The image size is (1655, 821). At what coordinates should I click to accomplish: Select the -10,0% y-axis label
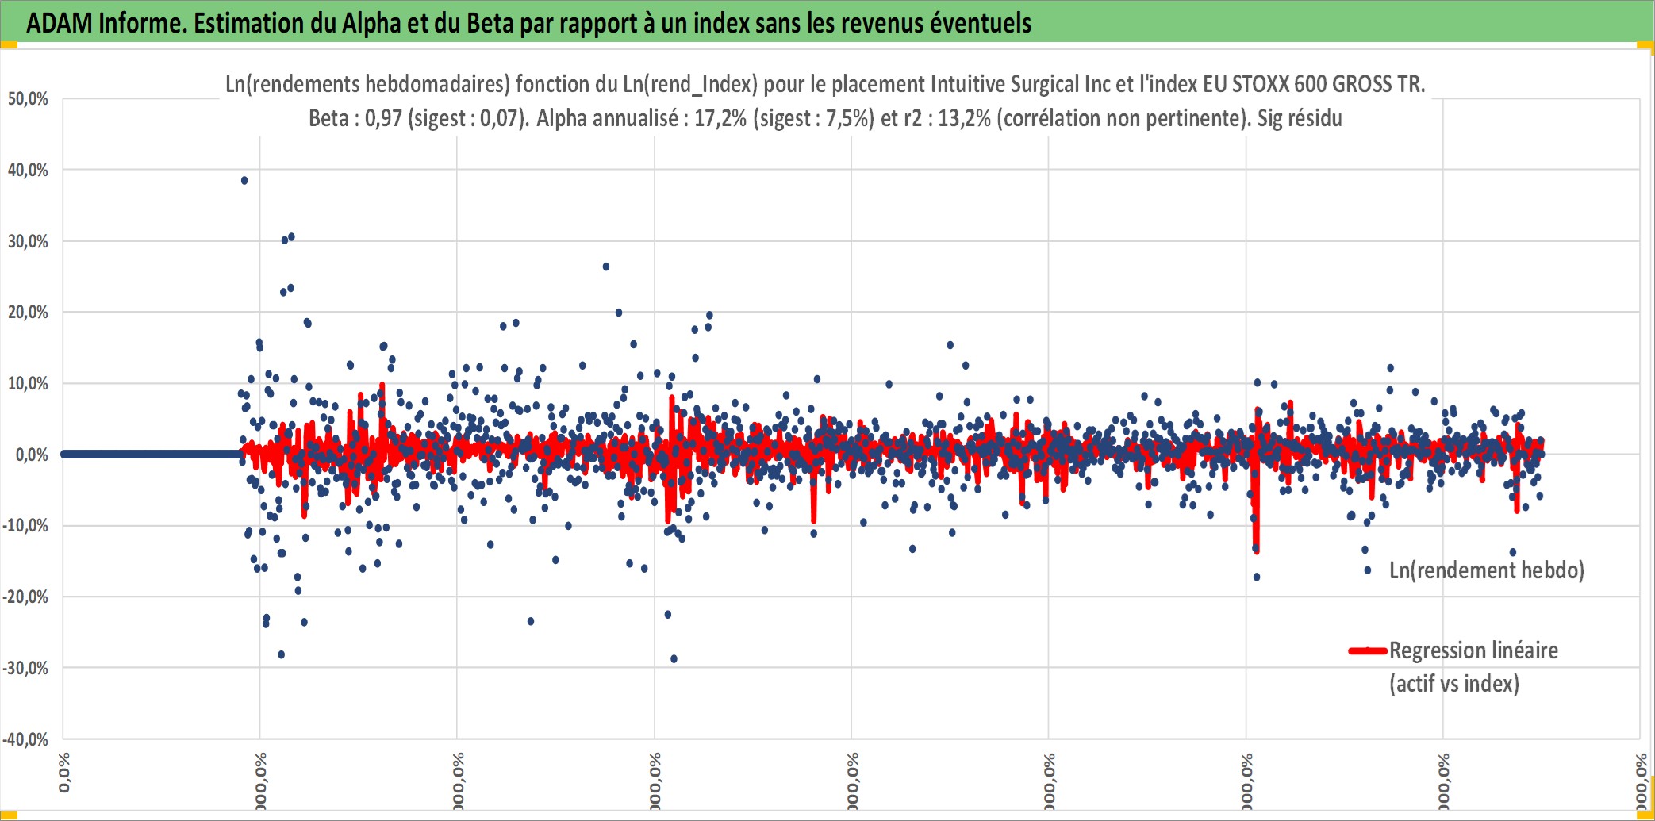click(x=25, y=526)
